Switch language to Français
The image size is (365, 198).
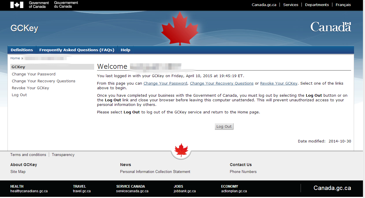click(x=343, y=5)
